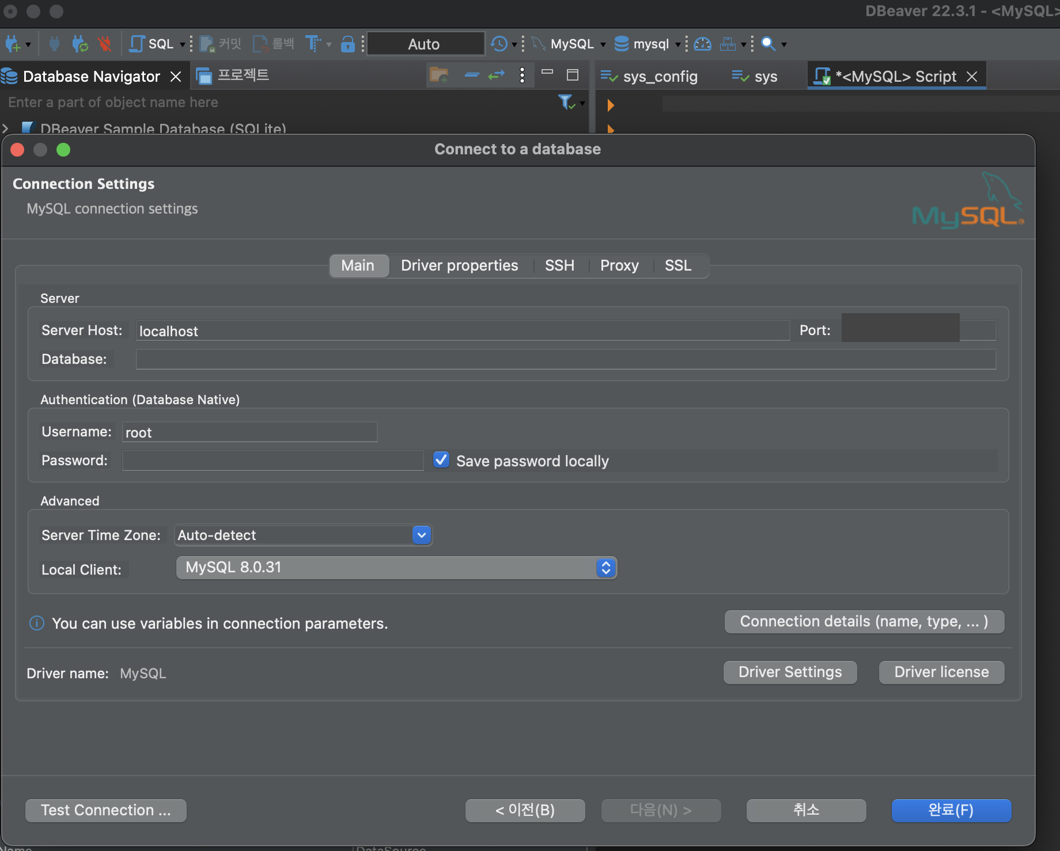Viewport: 1060px width, 851px height.
Task: Switch to Driver properties tab
Action: [x=460, y=265]
